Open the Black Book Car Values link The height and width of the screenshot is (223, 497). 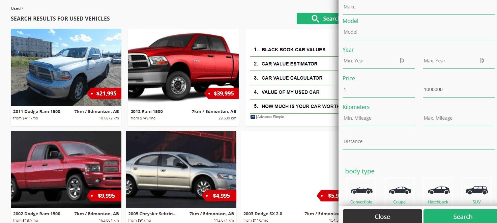[x=293, y=50]
